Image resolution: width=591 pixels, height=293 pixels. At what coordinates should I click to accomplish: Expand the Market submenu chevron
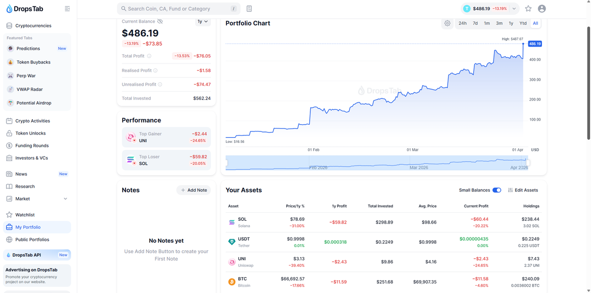66,199
